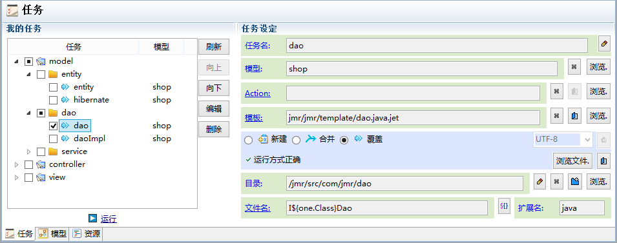Click the 任务 title icon at top
617x243 pixels.
[12, 10]
